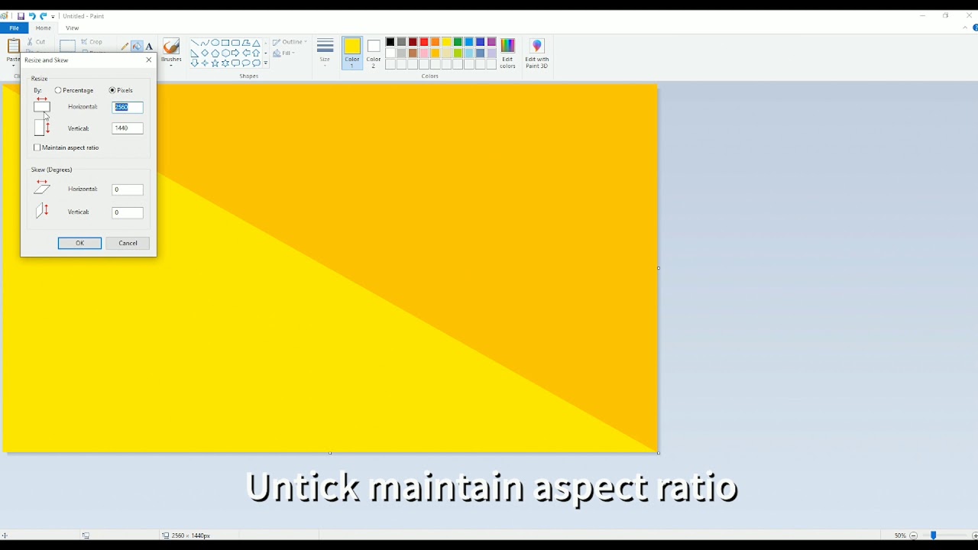This screenshot has height=550, width=978.
Task: Open the shape Outline dropdown
Action: [x=290, y=42]
